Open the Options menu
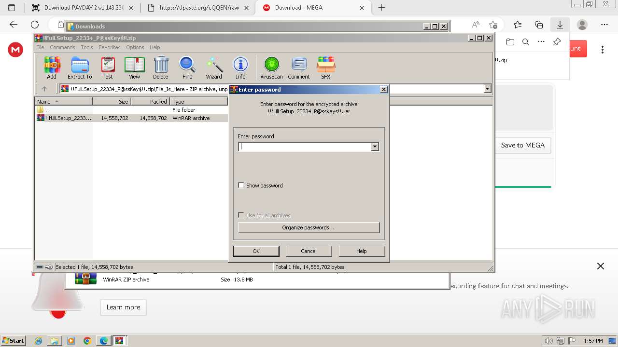The width and height of the screenshot is (618, 347). point(135,47)
